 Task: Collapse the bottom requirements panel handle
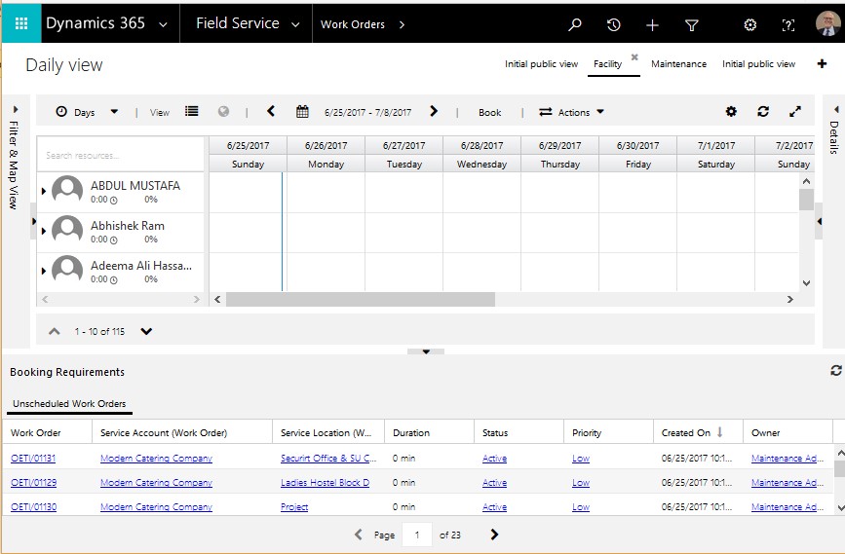[426, 351]
